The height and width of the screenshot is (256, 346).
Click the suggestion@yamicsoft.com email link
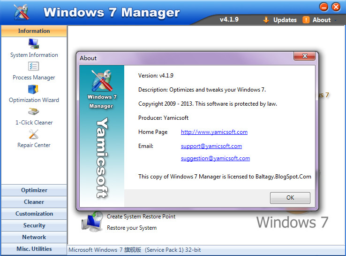(x=215, y=158)
